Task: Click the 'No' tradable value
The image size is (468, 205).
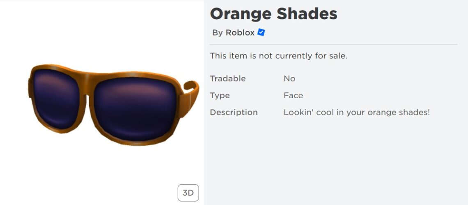Action: click(x=289, y=79)
